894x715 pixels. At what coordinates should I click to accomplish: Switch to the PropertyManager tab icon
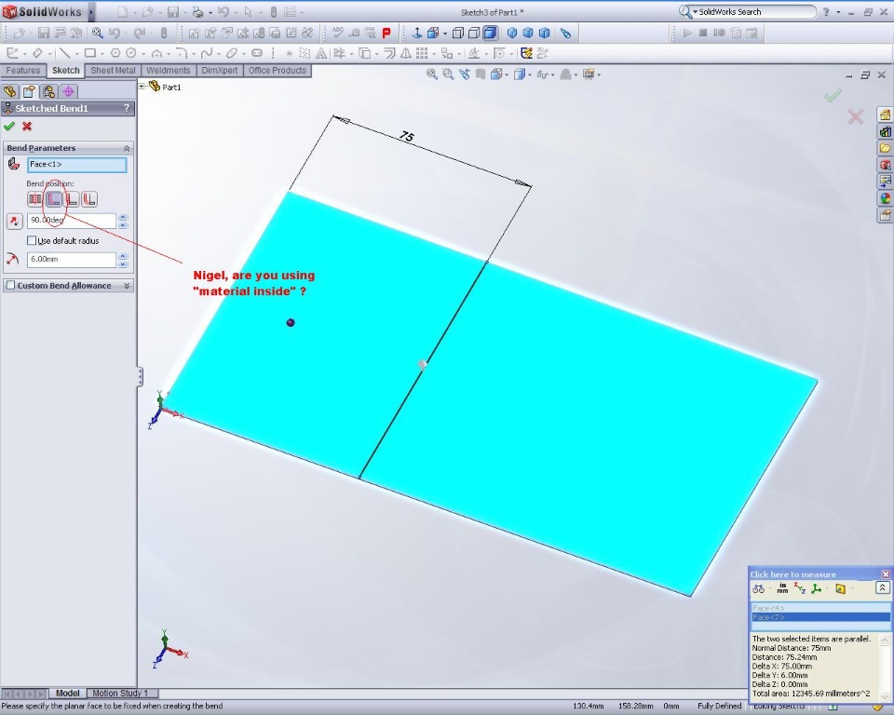coord(29,91)
